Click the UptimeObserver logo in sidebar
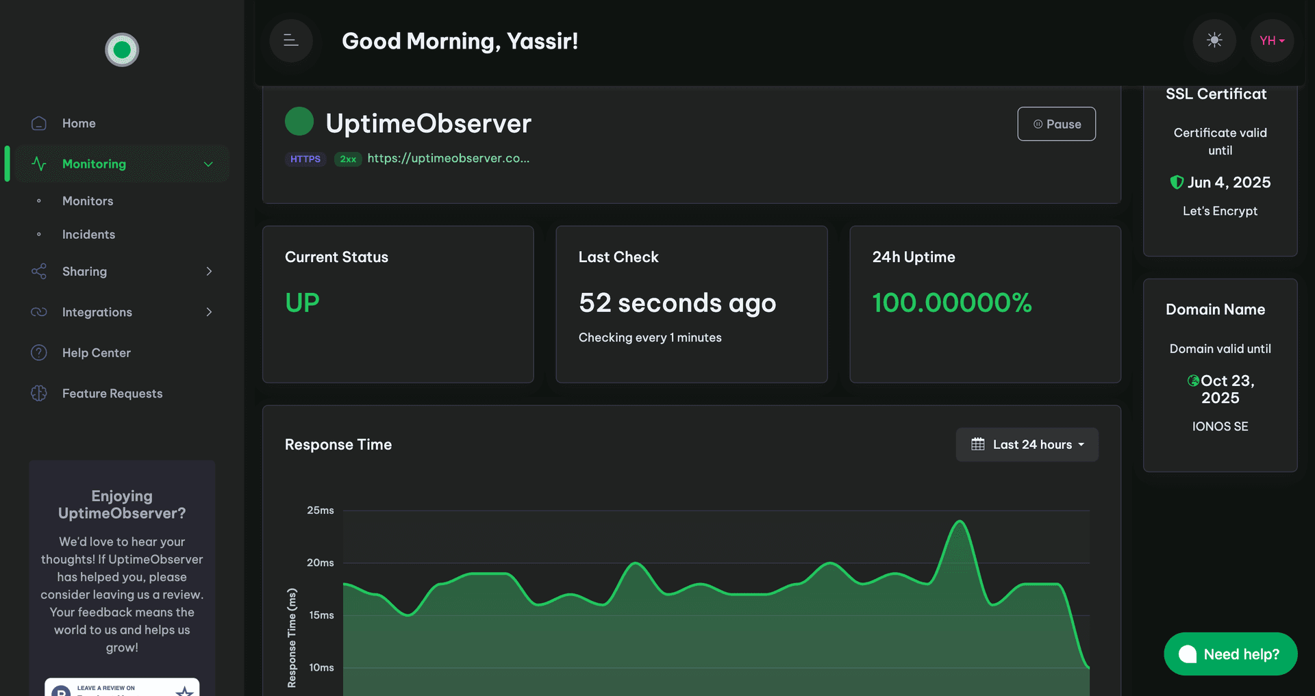The height and width of the screenshot is (696, 1315). tap(122, 50)
